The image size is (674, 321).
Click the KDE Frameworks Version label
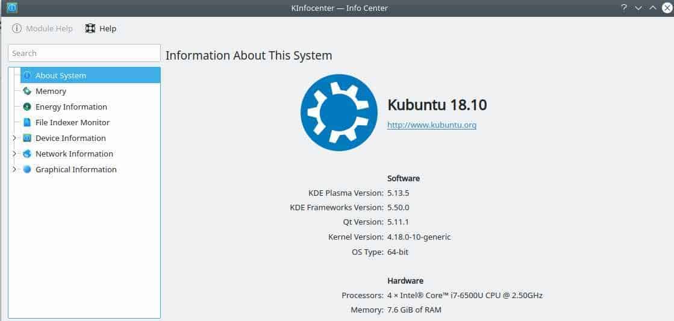pos(337,208)
